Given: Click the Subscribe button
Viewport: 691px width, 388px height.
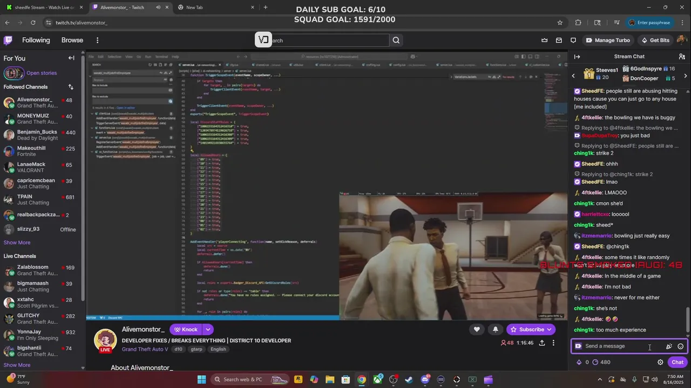Looking at the screenshot, I should [531, 329].
